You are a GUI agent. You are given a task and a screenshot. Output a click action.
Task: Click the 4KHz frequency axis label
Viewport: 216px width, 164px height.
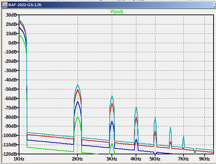point(136,159)
